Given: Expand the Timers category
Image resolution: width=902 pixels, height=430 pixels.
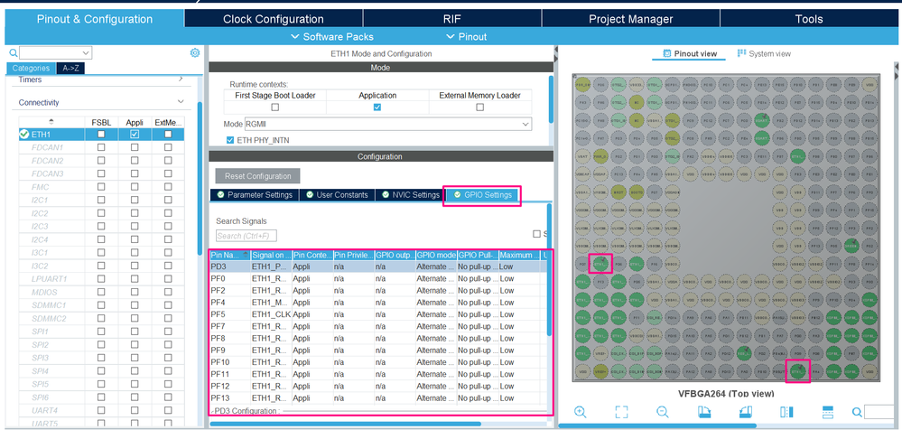Looking at the screenshot, I should tap(181, 79).
